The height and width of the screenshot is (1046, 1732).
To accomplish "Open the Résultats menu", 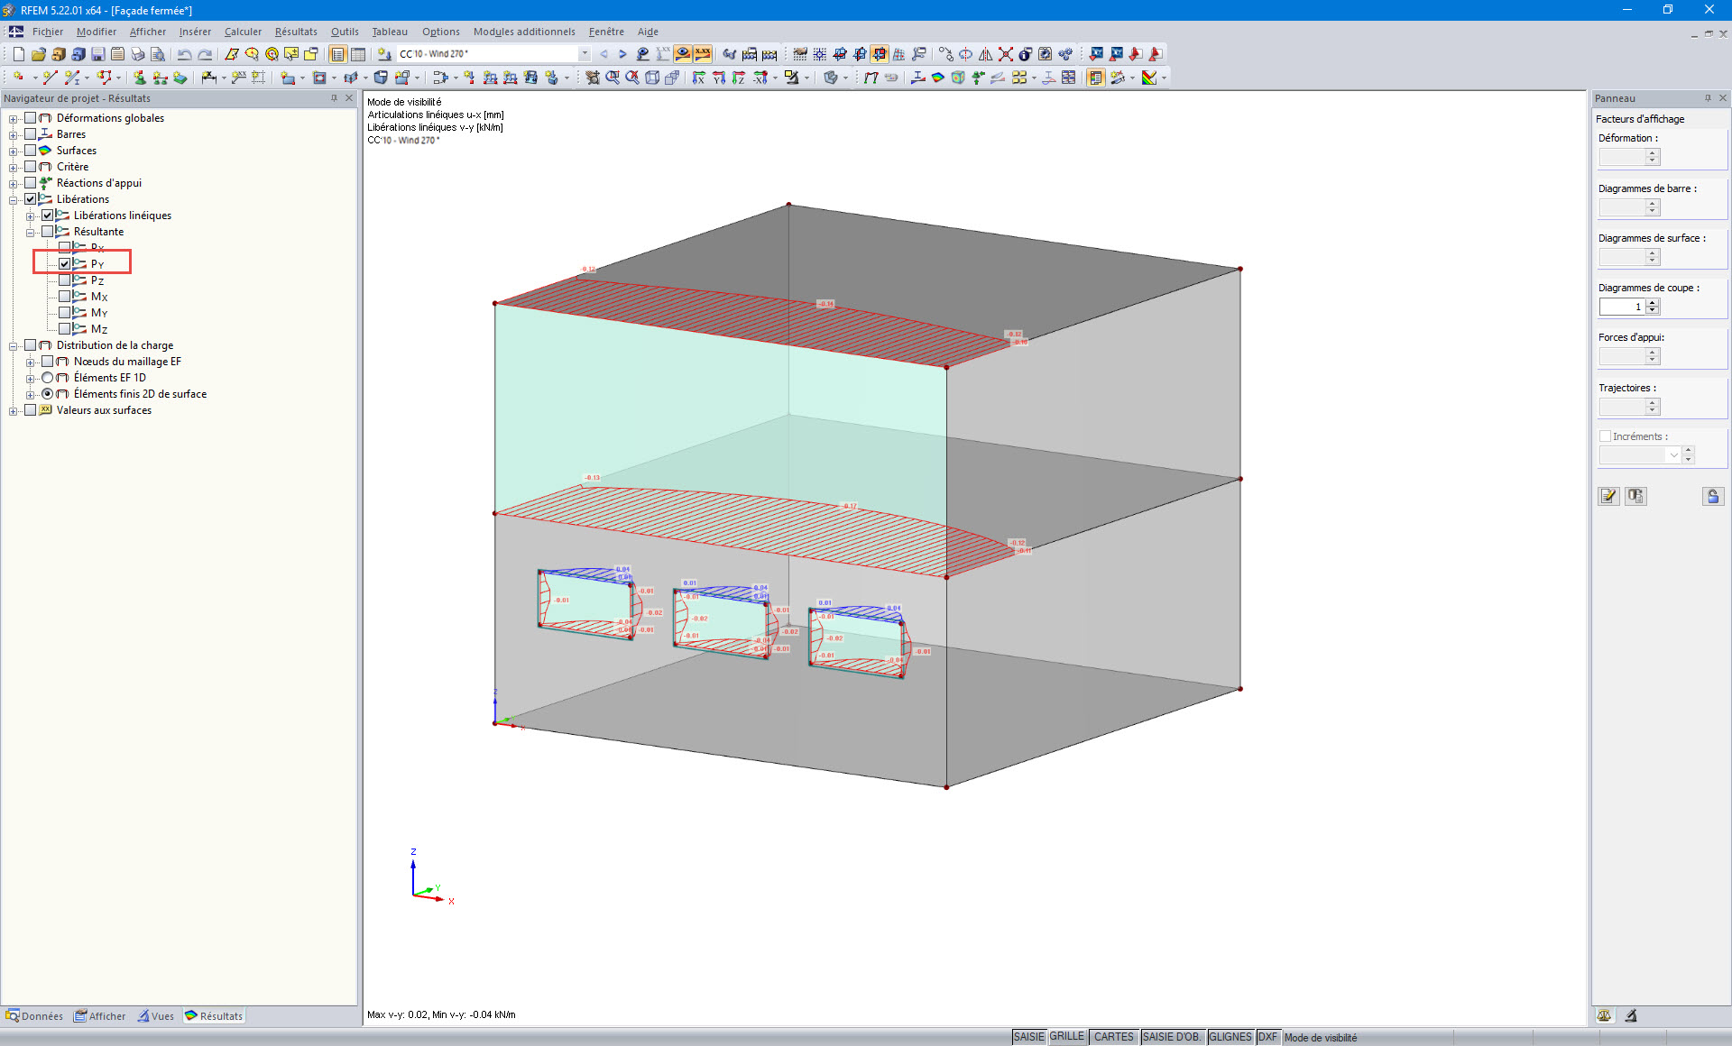I will 296,32.
